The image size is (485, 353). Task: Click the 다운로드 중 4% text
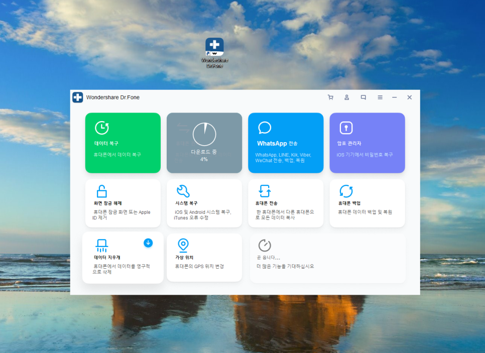(204, 155)
